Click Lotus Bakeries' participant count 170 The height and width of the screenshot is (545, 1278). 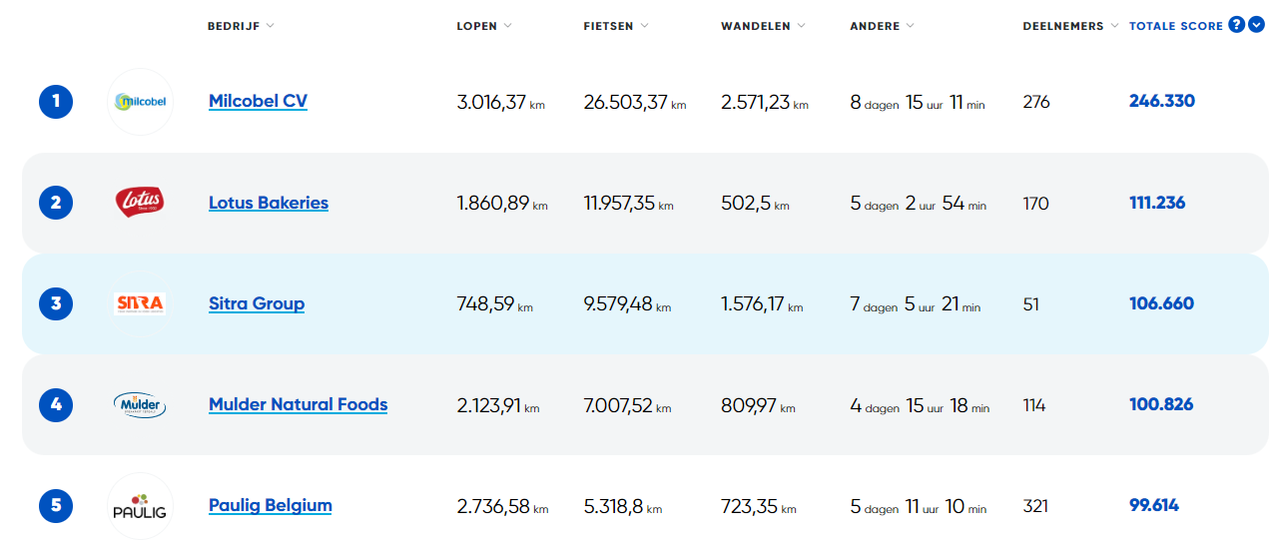(x=1036, y=204)
